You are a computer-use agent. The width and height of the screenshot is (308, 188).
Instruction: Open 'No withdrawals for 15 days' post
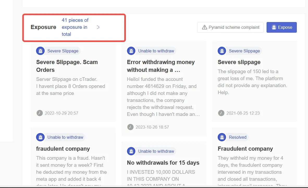[x=163, y=163]
